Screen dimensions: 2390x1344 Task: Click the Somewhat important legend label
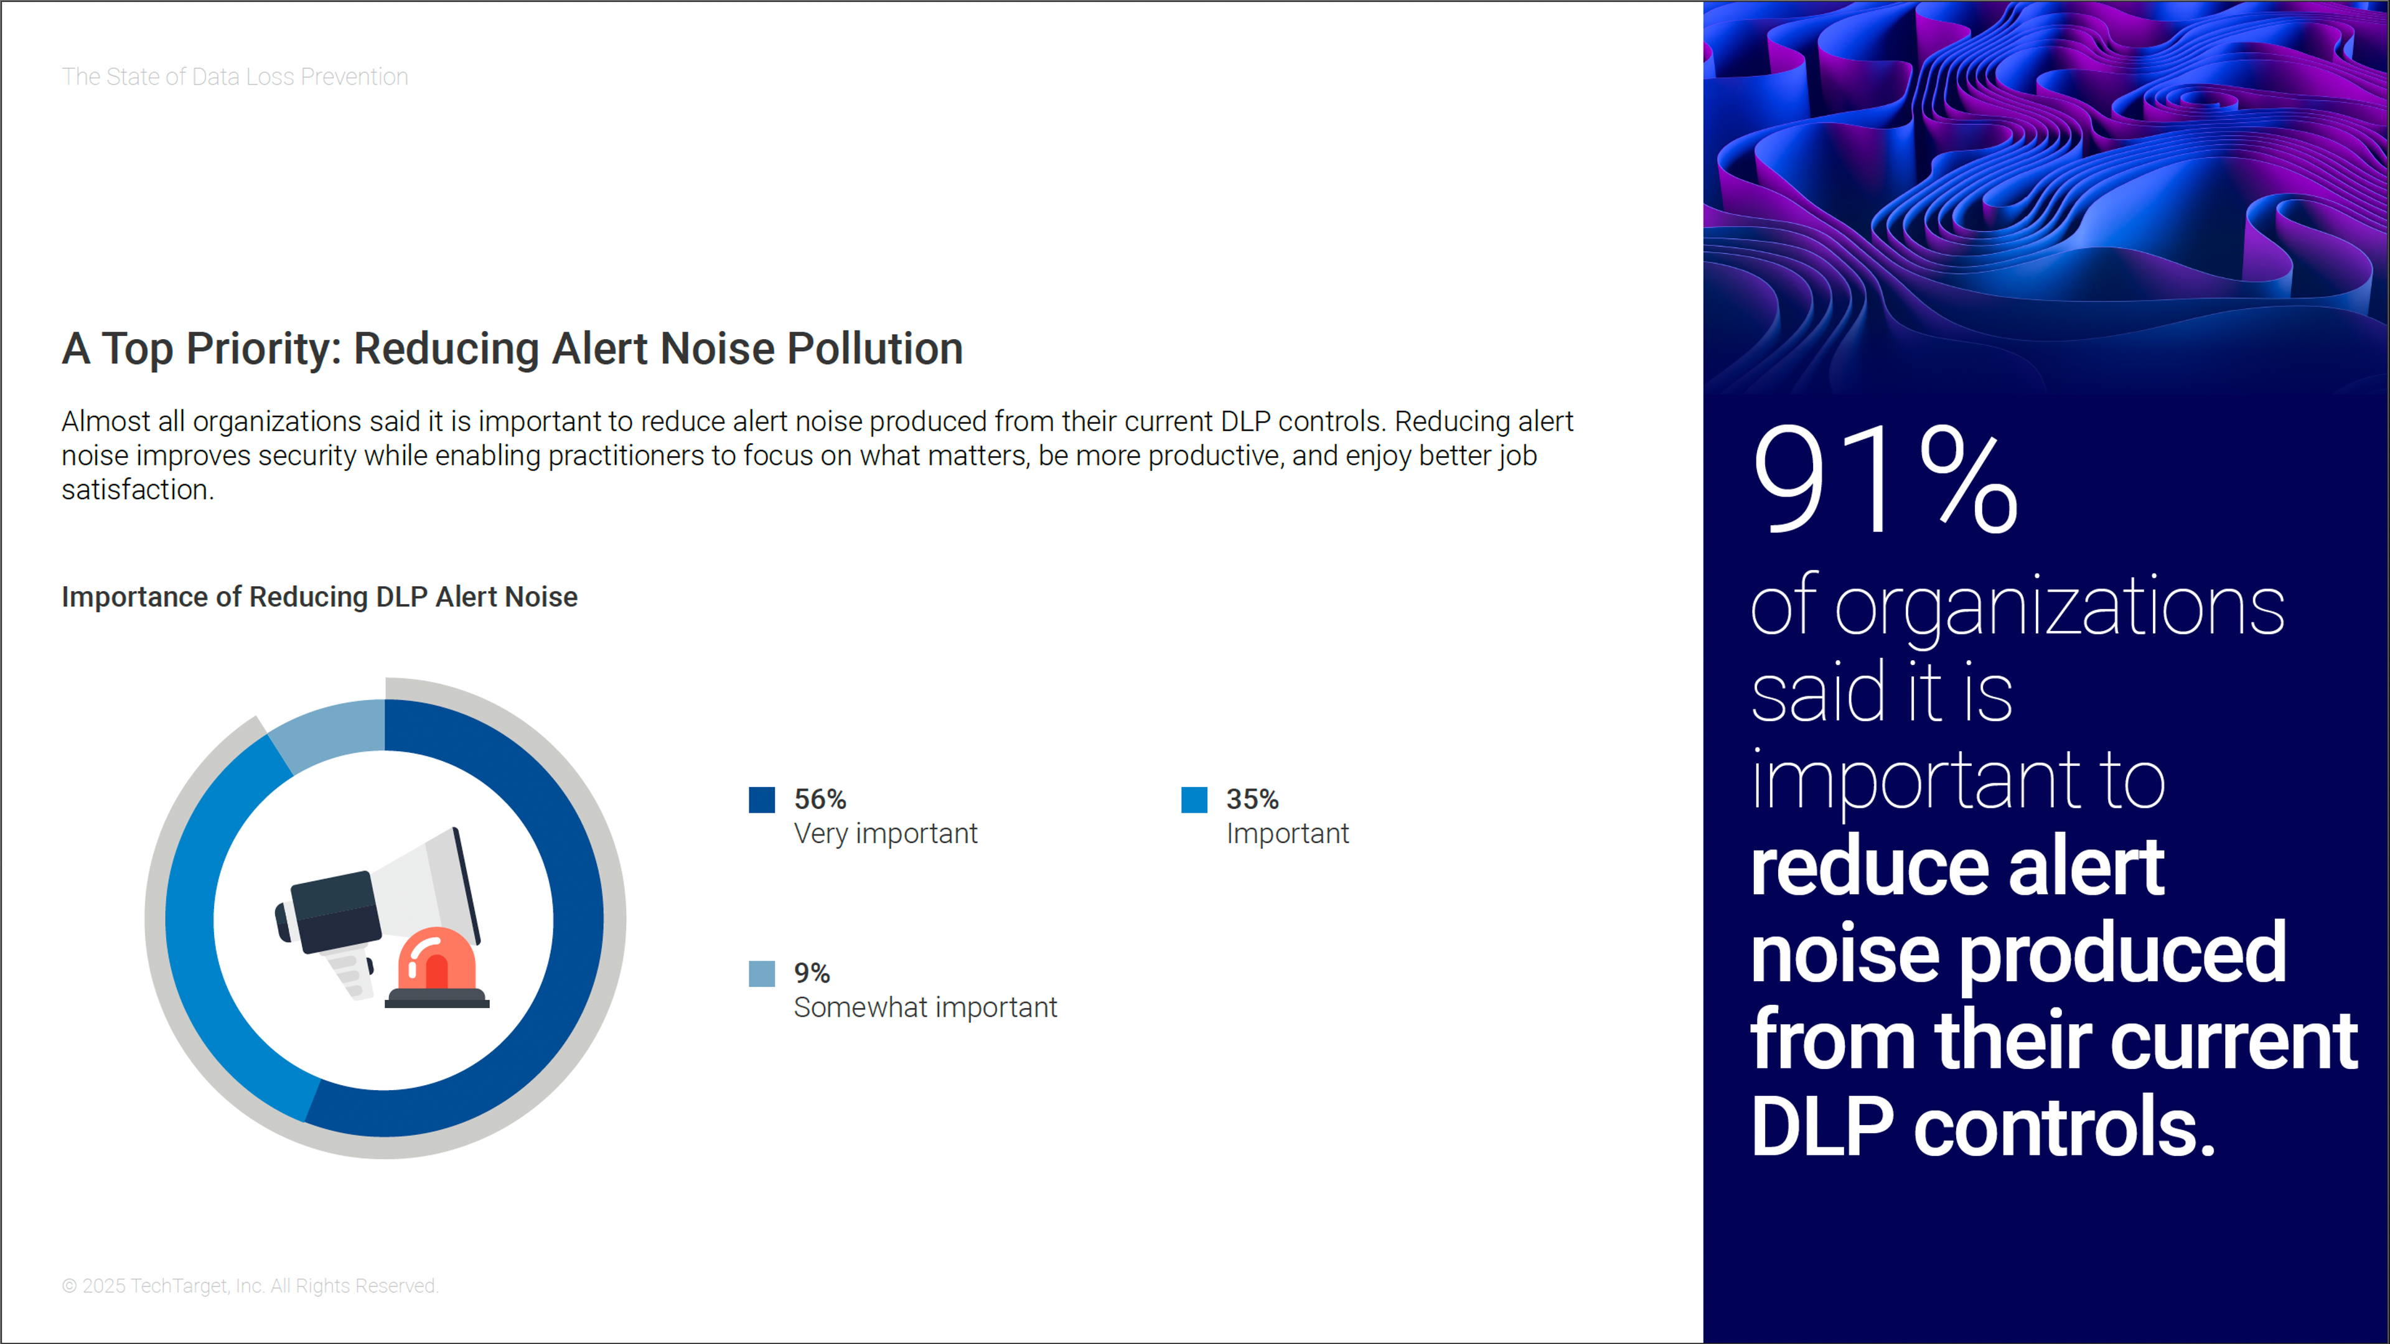tap(925, 1006)
